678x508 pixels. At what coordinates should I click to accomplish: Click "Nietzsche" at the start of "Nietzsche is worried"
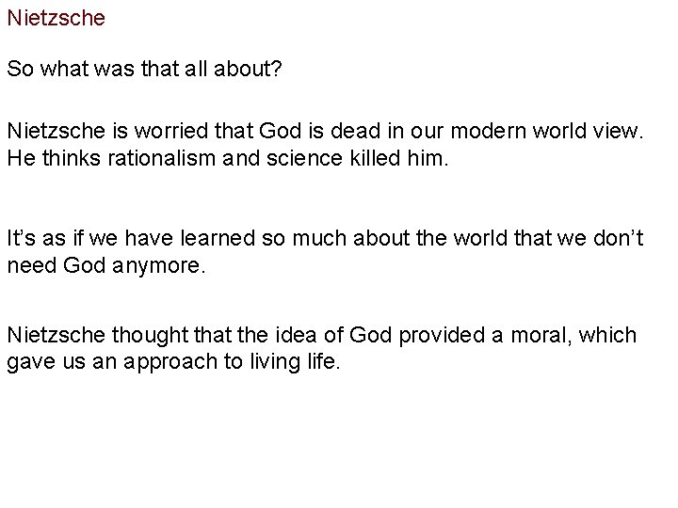pyautogui.click(x=45, y=130)
